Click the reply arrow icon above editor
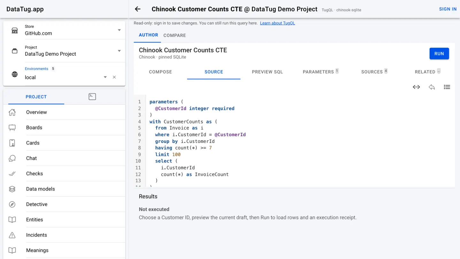Screen dimensions: 460x259 [x=432, y=87]
